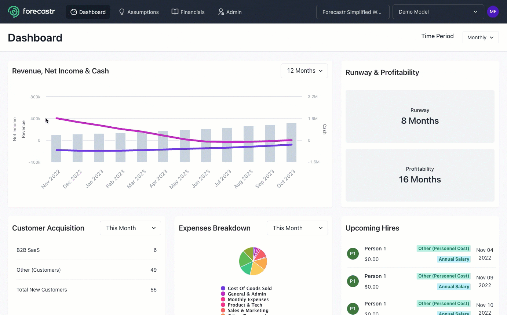Click the Monthly Expenses legend label

tap(248, 300)
